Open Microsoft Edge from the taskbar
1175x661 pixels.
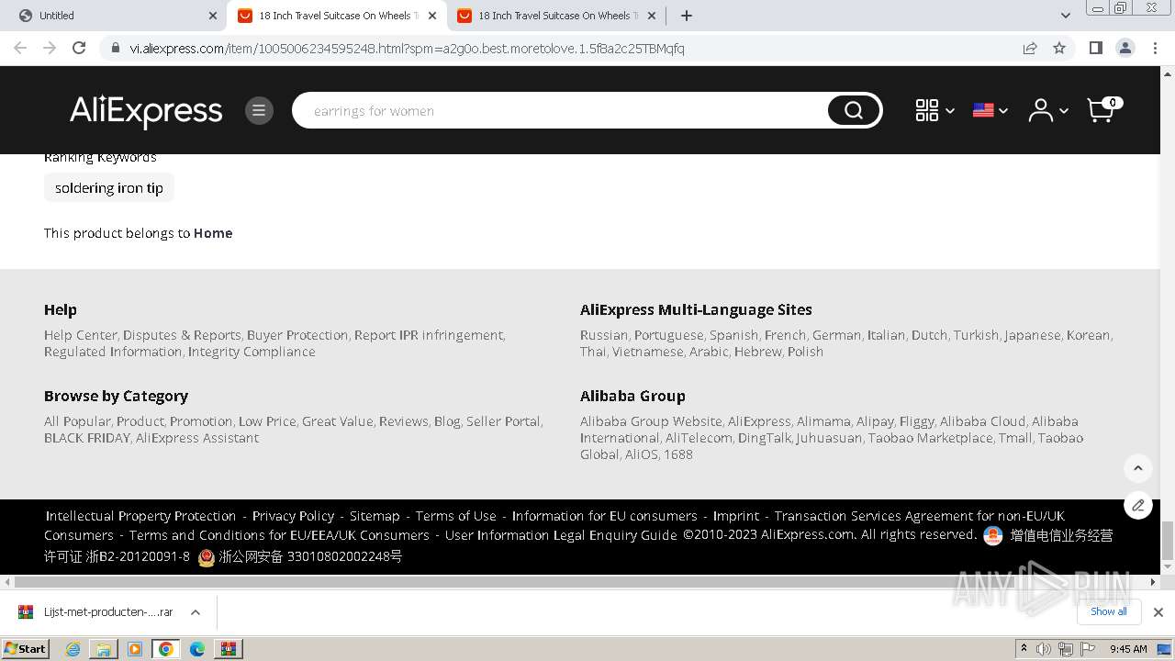(x=197, y=649)
